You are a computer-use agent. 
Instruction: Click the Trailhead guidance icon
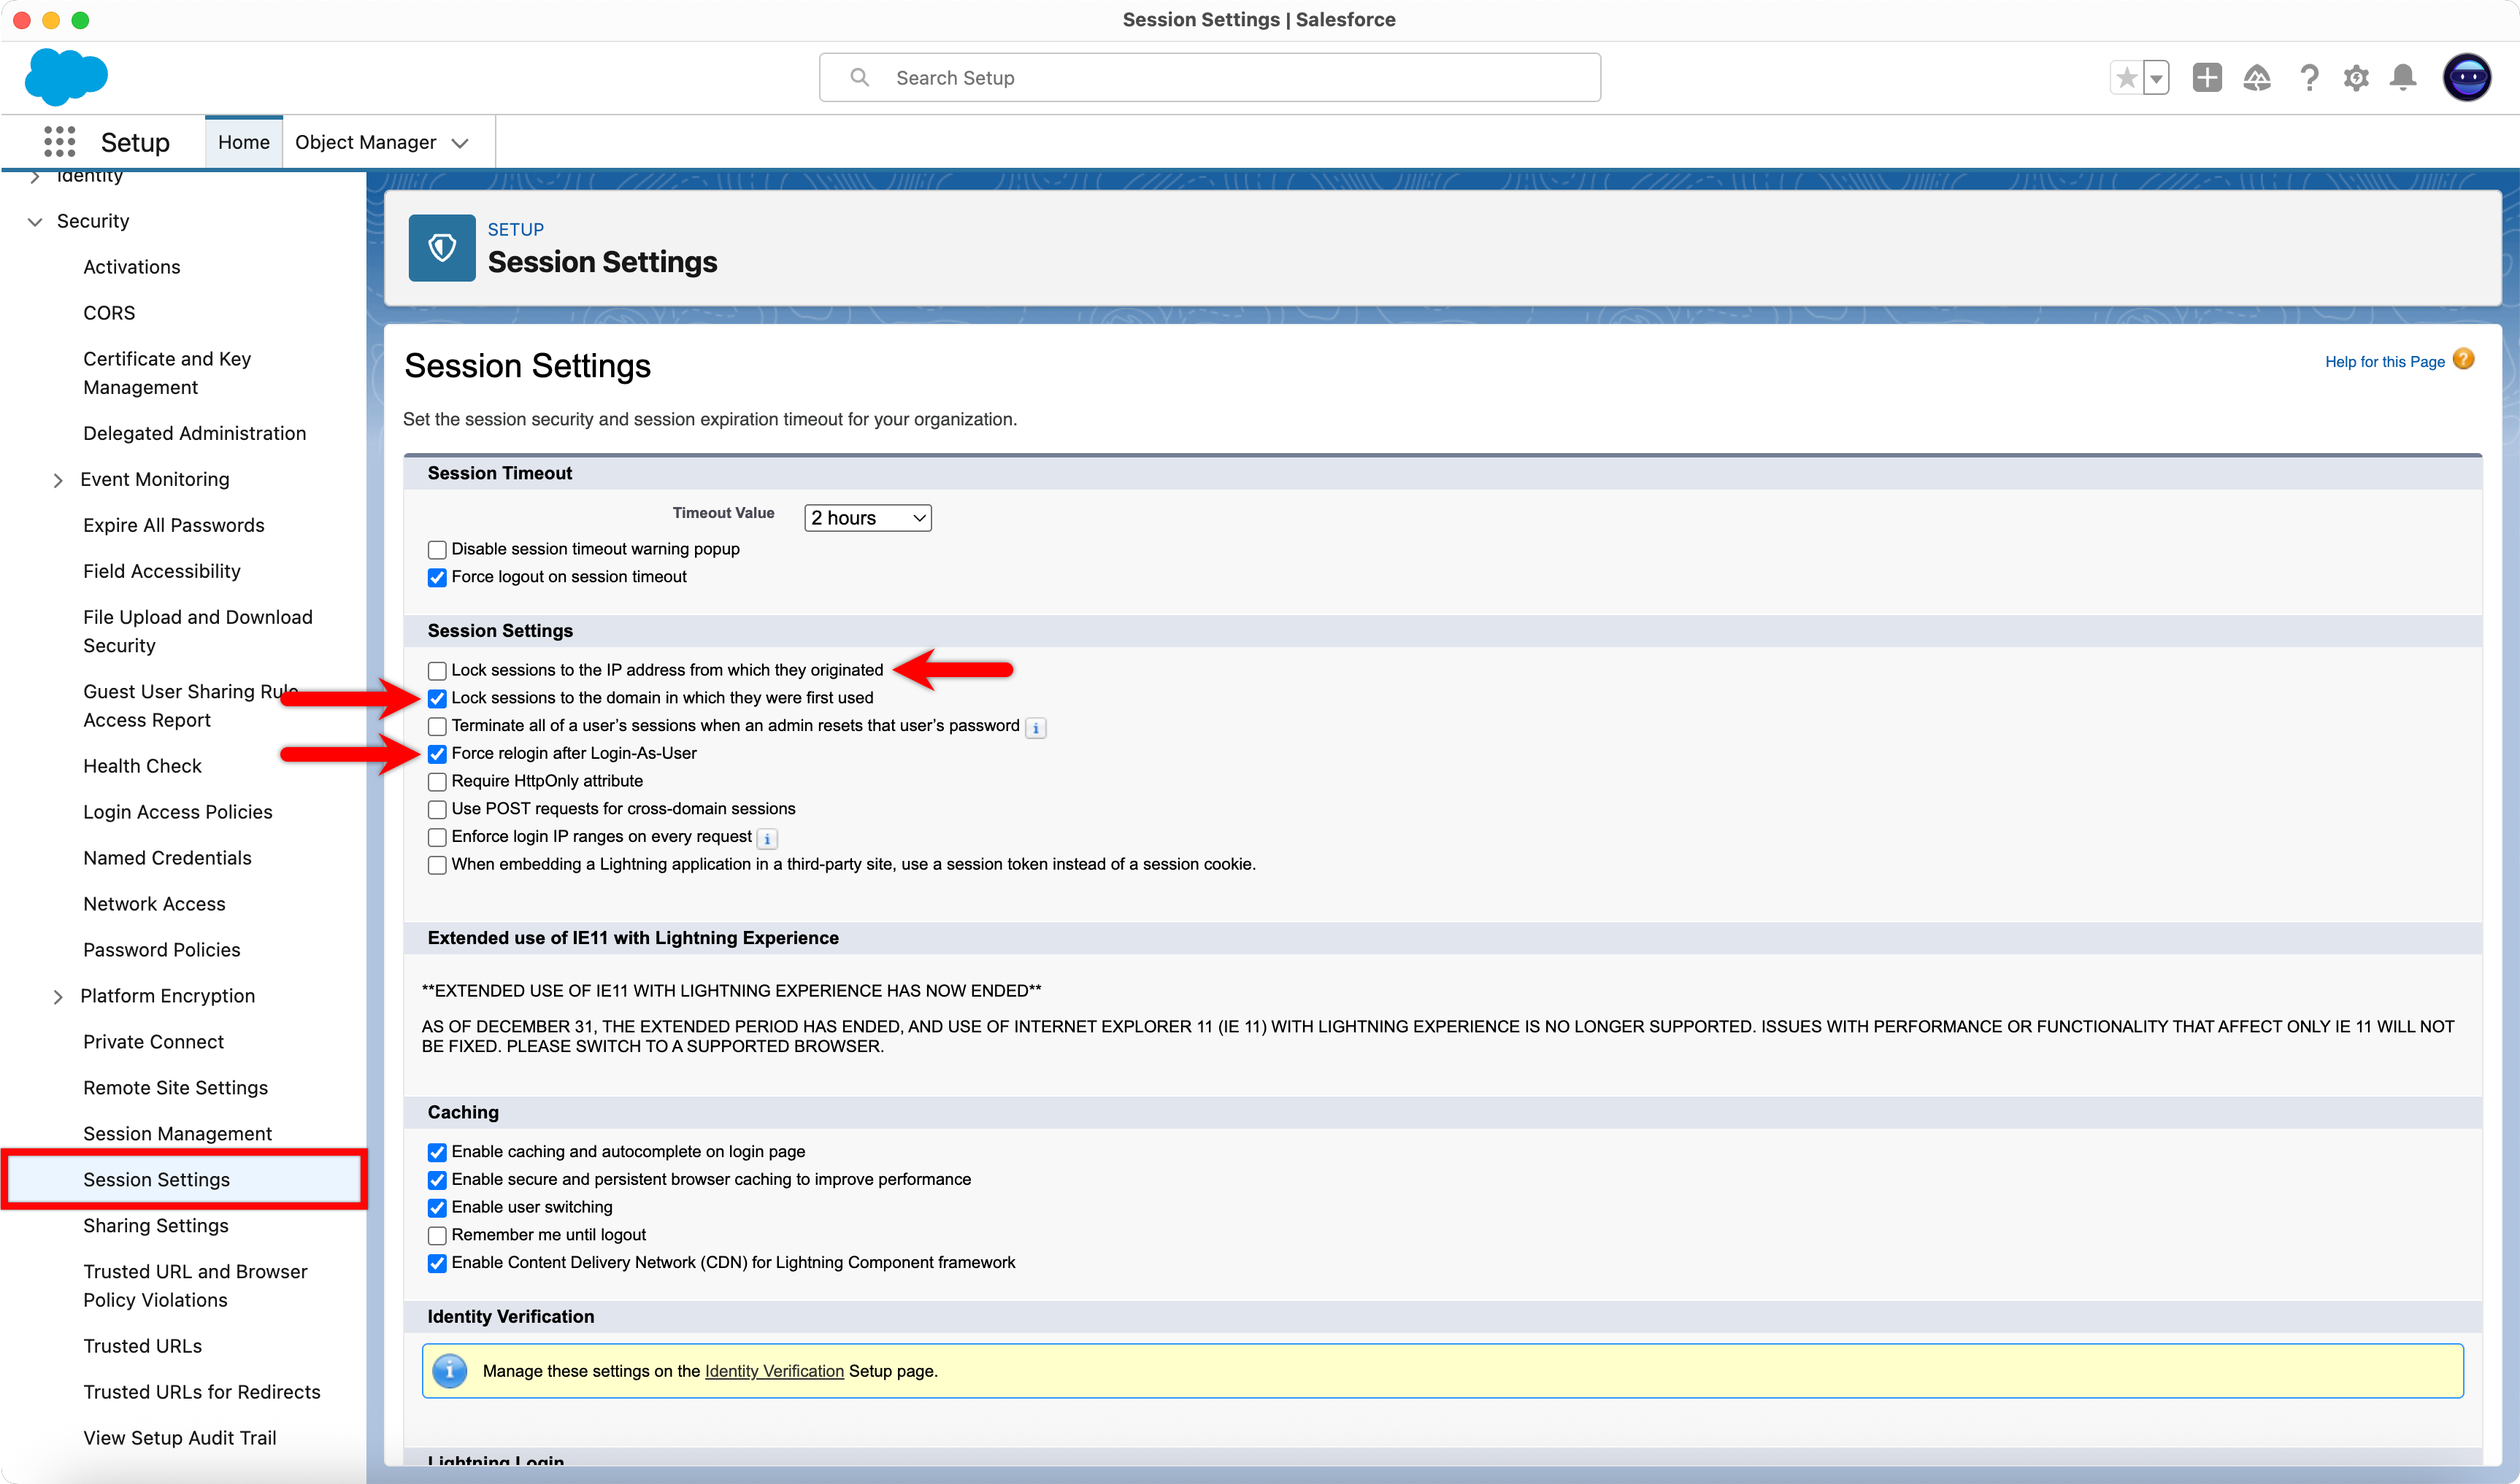[2257, 77]
